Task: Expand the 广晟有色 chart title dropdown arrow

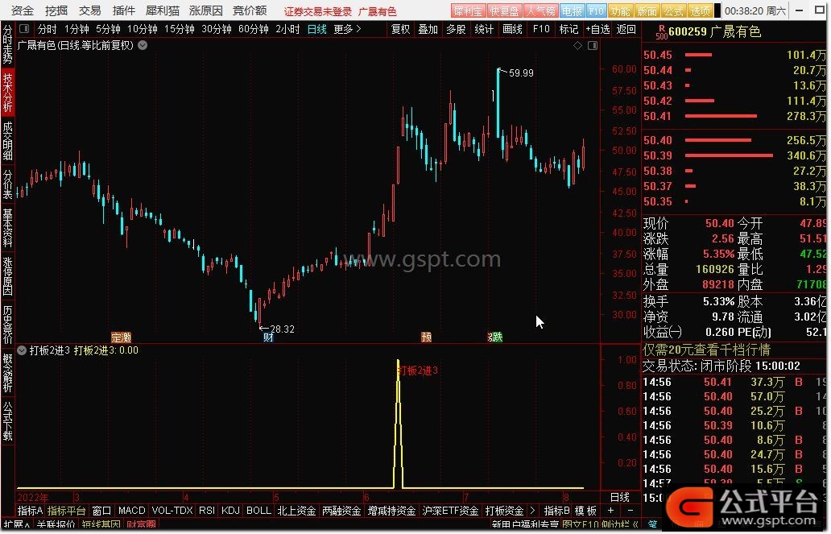Action: coord(143,46)
